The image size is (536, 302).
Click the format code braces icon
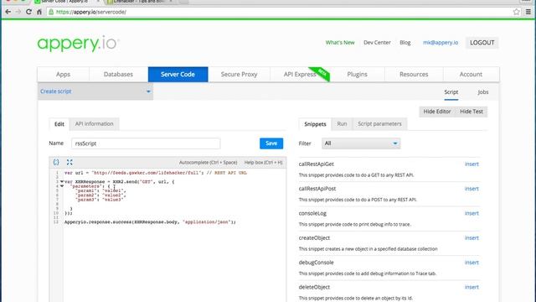click(56, 162)
